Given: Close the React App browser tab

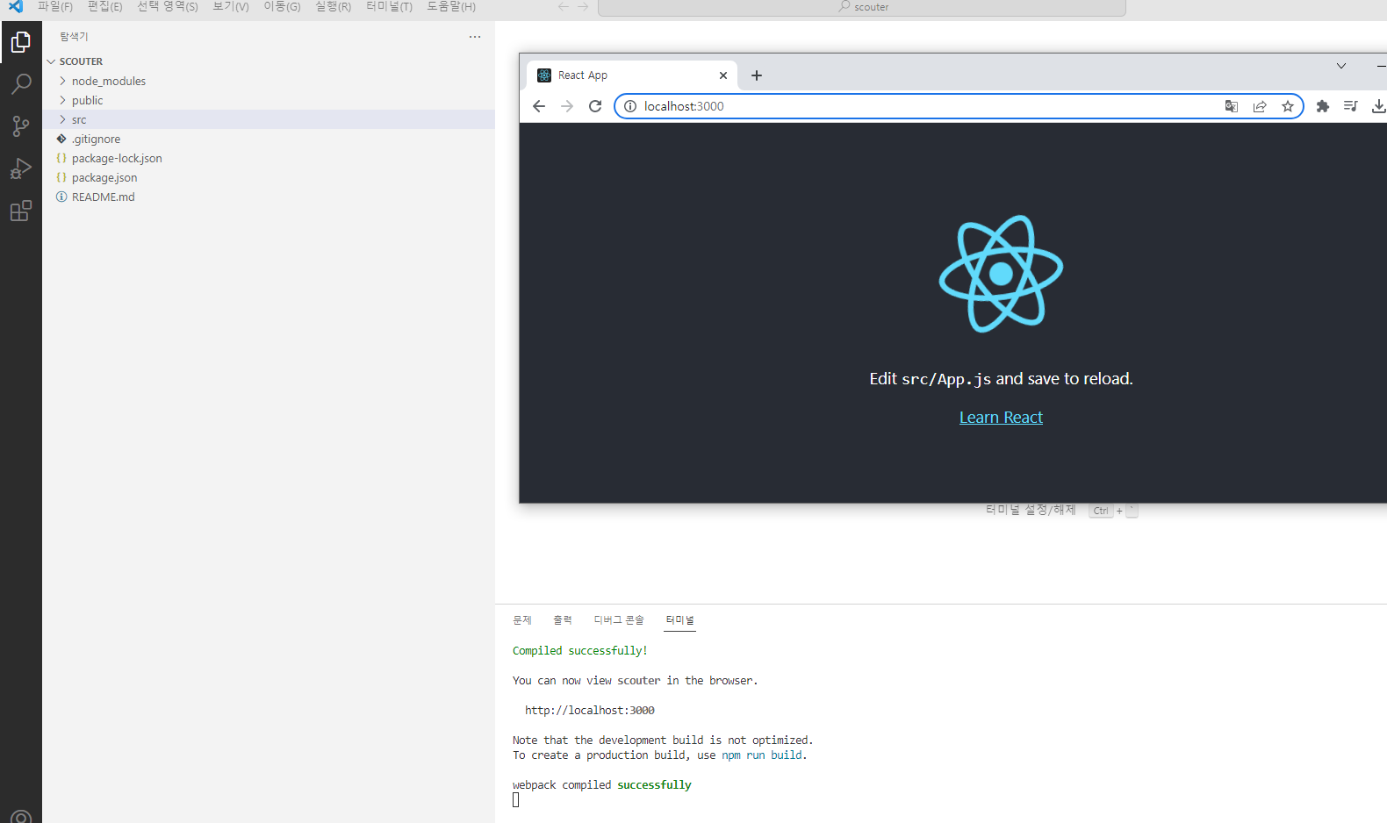Looking at the screenshot, I should click(723, 75).
